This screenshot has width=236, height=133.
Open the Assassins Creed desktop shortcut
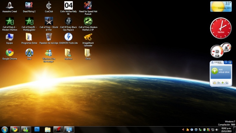tap(10, 7)
